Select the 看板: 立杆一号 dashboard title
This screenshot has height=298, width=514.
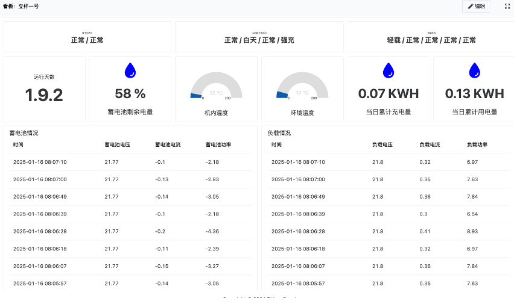[21, 6]
